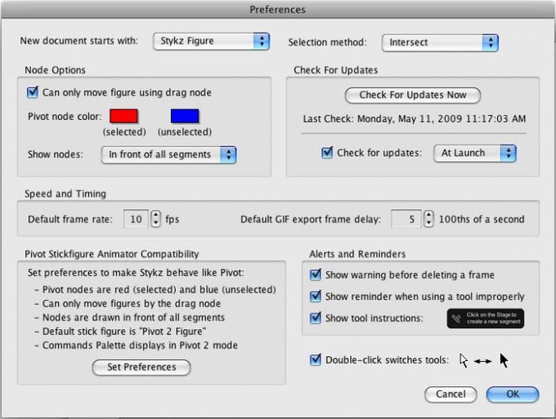Click the tool instructions preview thumbnail
Image resolution: width=556 pixels, height=419 pixels.
click(x=486, y=319)
